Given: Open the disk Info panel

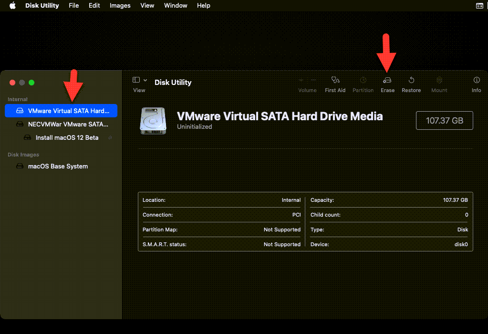Looking at the screenshot, I should 476,81.
